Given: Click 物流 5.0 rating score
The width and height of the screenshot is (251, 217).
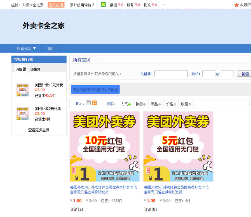Looking at the screenshot, I should 150,5.
